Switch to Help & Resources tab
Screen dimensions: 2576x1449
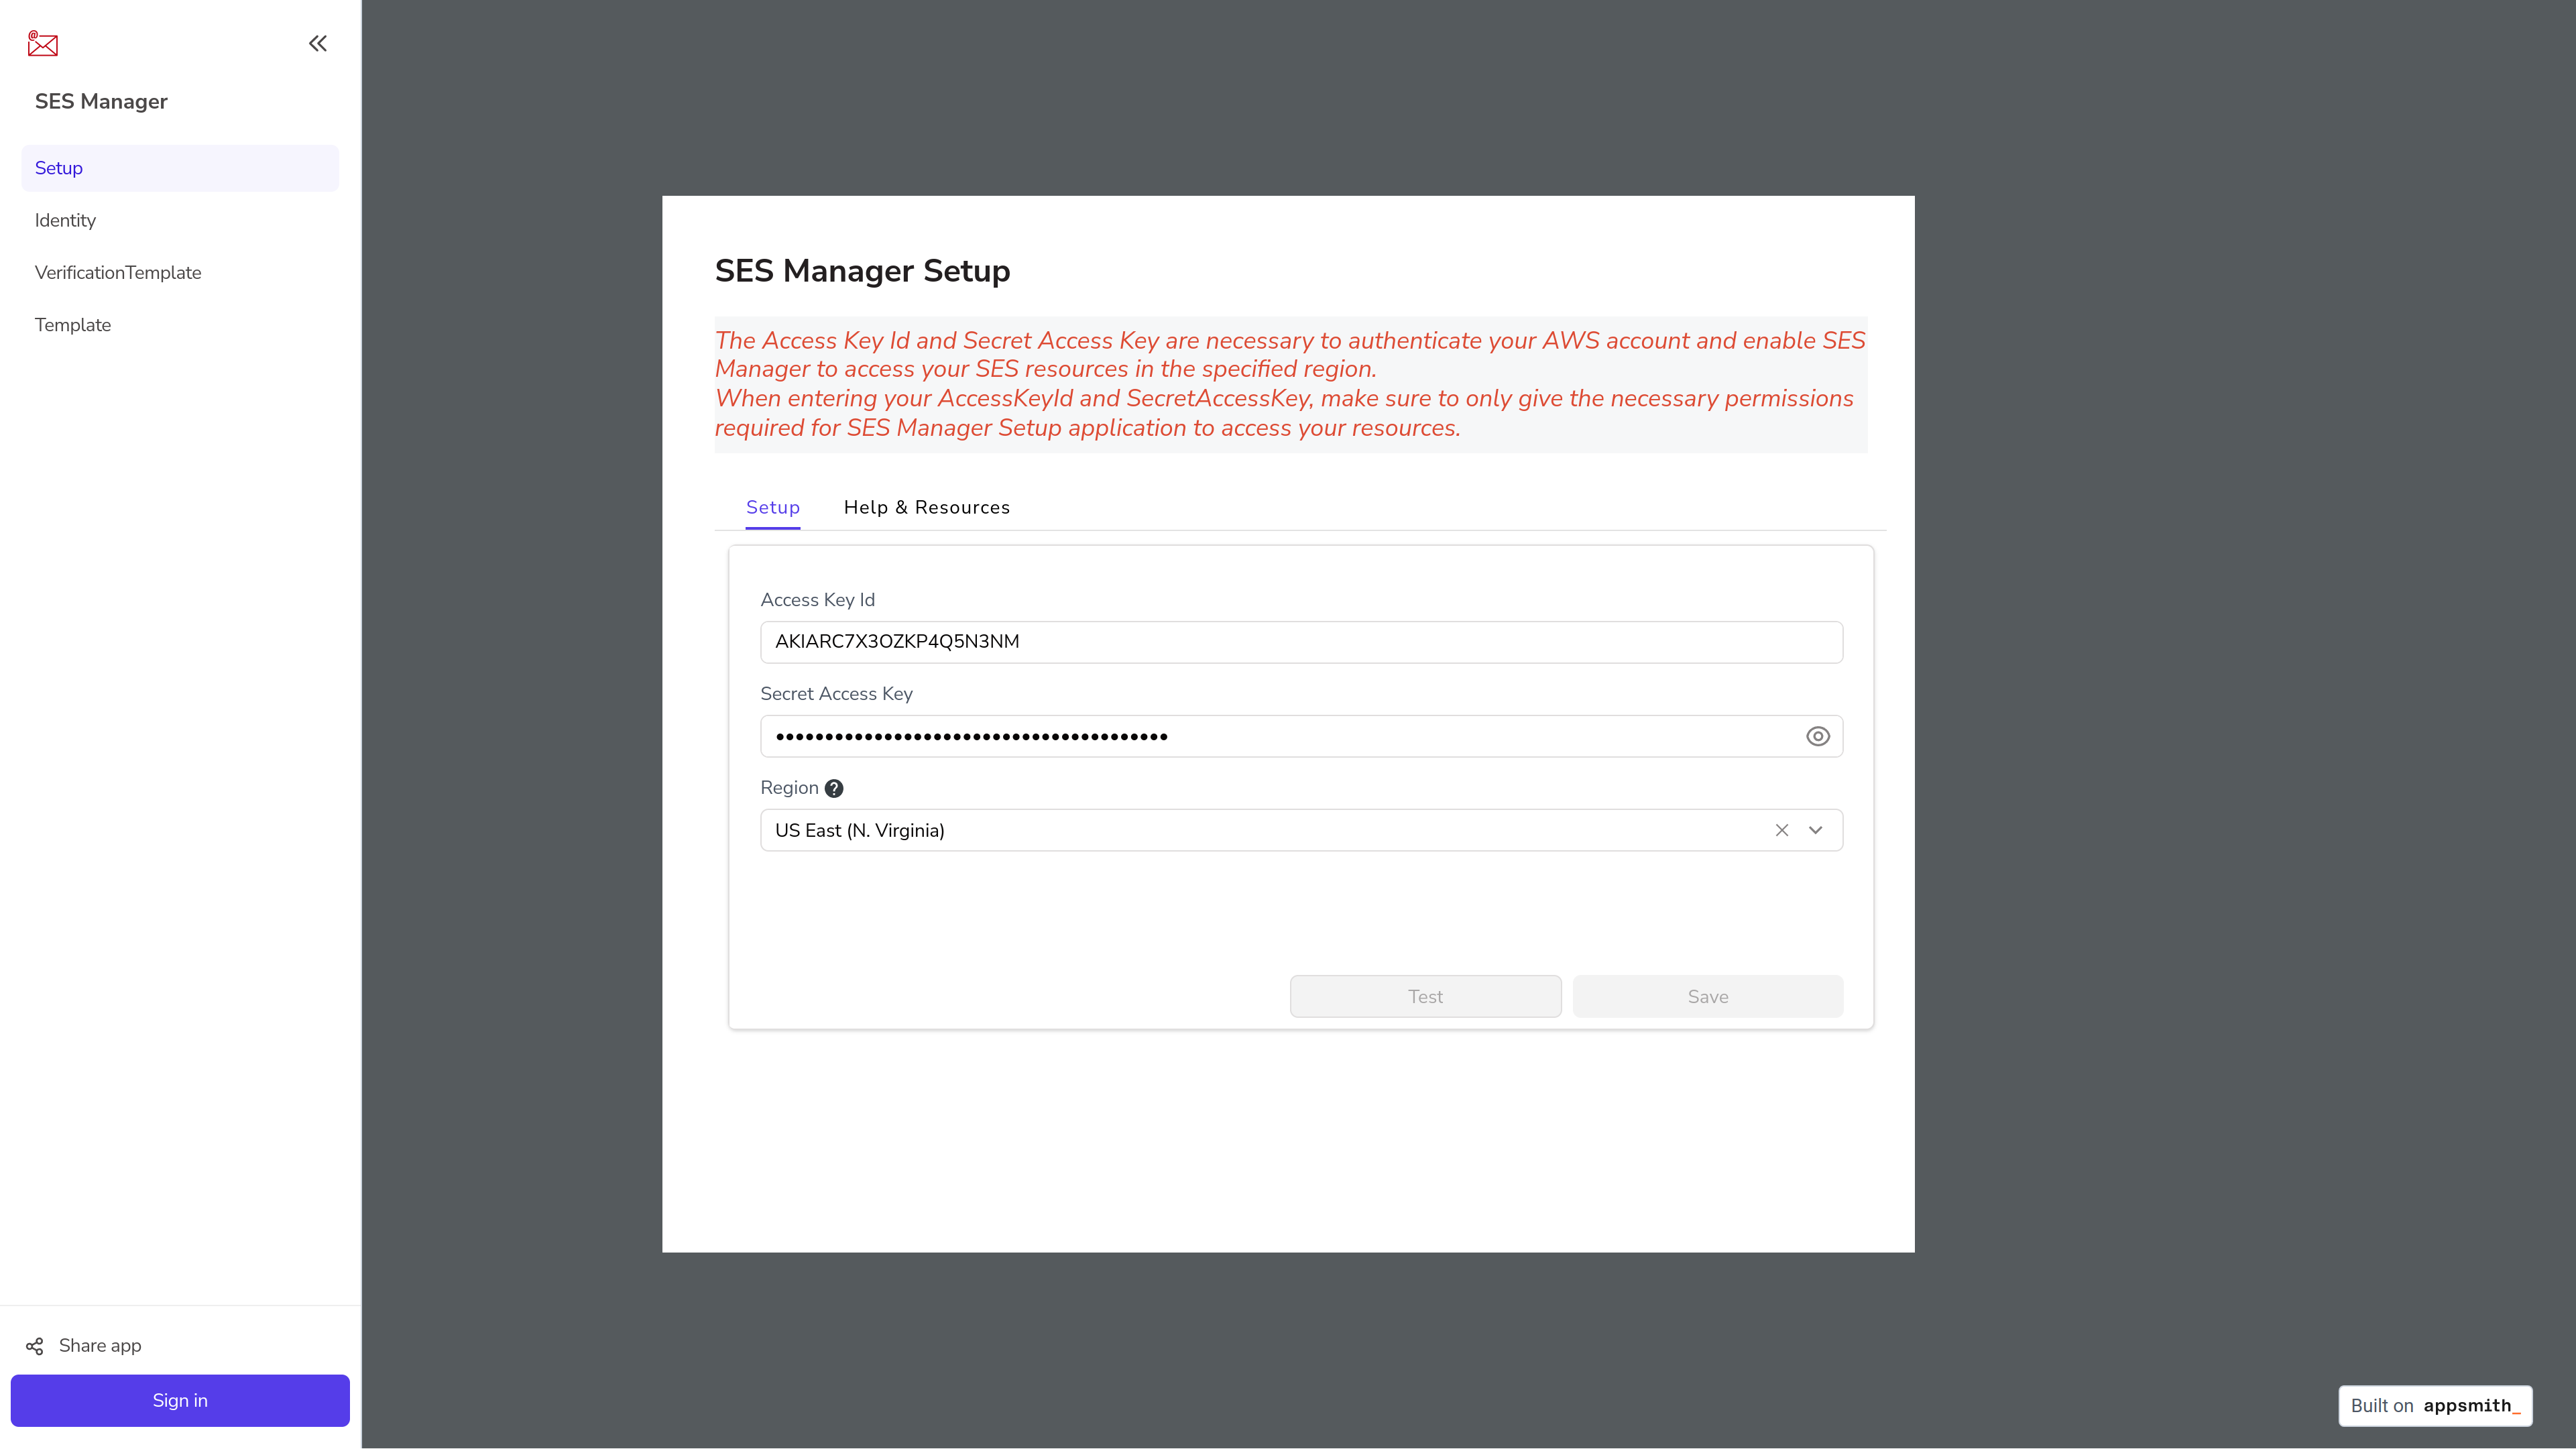[926, 507]
